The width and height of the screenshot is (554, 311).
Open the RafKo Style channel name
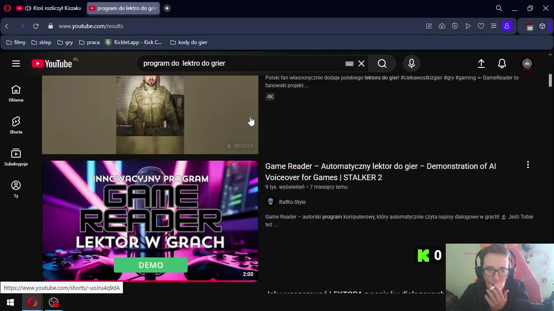[x=292, y=202]
